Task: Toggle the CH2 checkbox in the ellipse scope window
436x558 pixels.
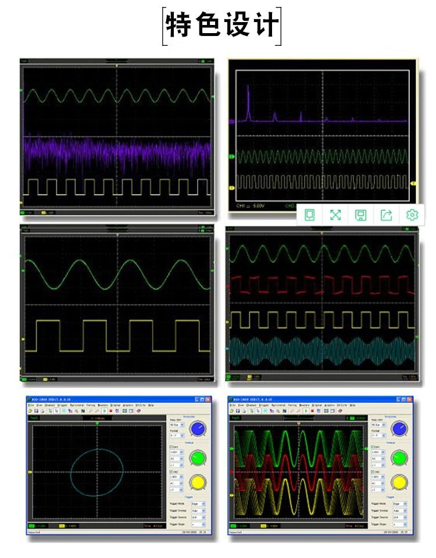Action: 171,472
